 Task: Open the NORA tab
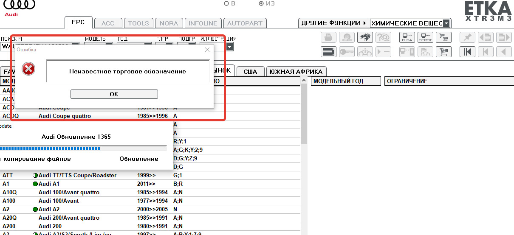[x=169, y=23]
